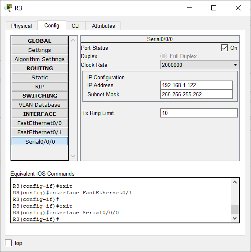Screen dimensions: 251x252
Task: Open VLAN Database
Action: pyautogui.click(x=40, y=105)
